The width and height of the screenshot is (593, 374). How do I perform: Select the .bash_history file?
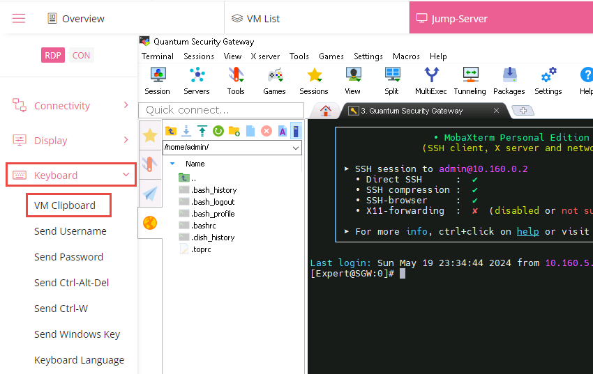tap(208, 190)
